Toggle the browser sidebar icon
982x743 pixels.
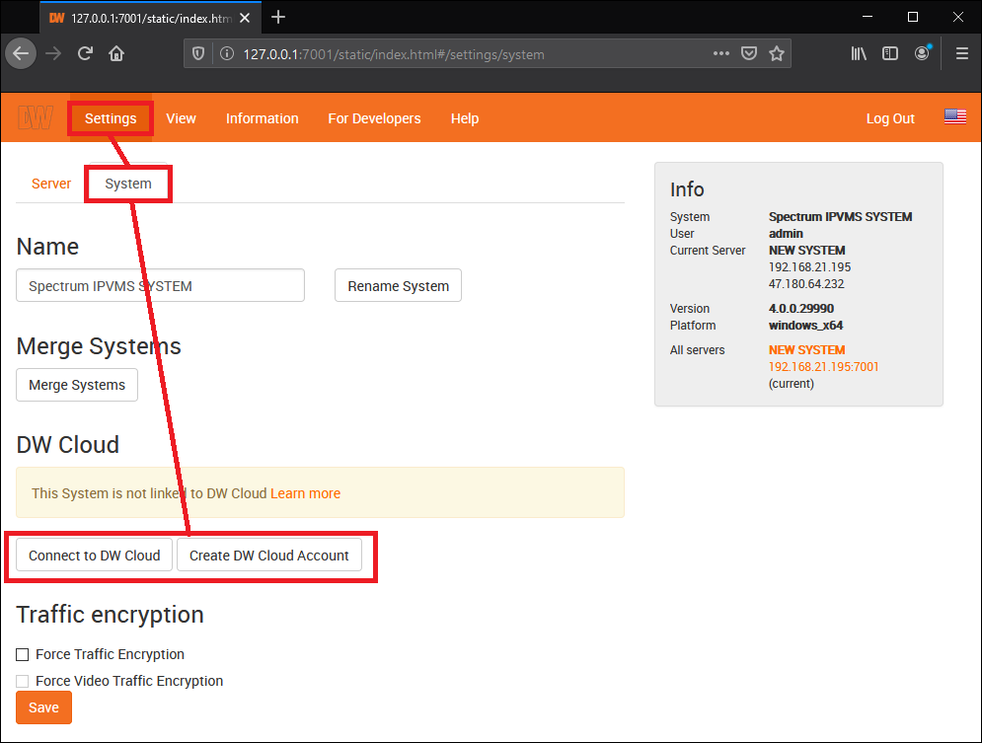coord(890,53)
